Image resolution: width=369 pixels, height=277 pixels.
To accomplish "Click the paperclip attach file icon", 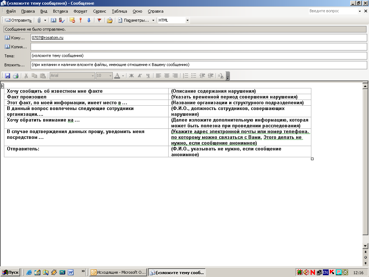I will (39, 20).
